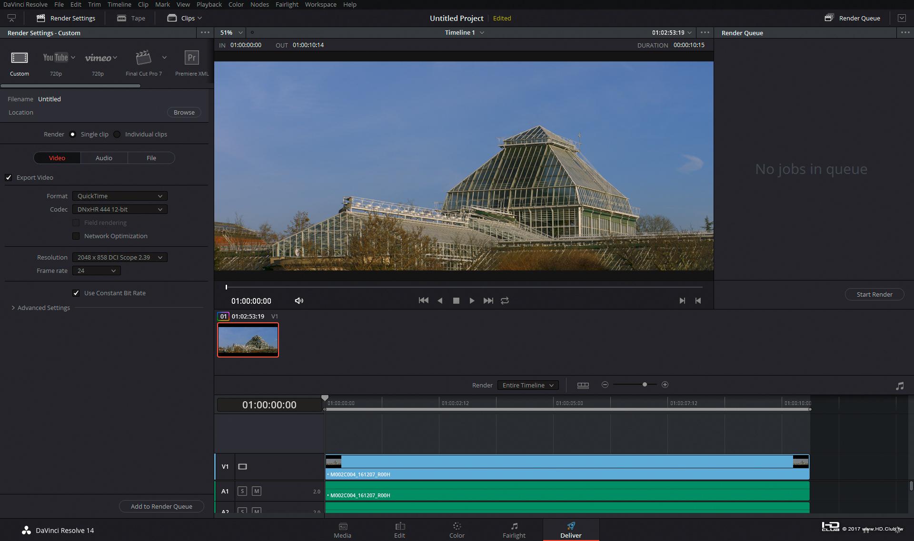914x541 pixels.
Task: Click the Color menu bar item
Action: pos(236,3)
